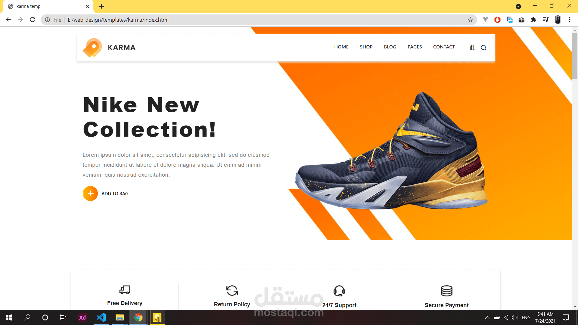Open the HOME nav menu item
Image resolution: width=578 pixels, height=325 pixels.
point(341,47)
